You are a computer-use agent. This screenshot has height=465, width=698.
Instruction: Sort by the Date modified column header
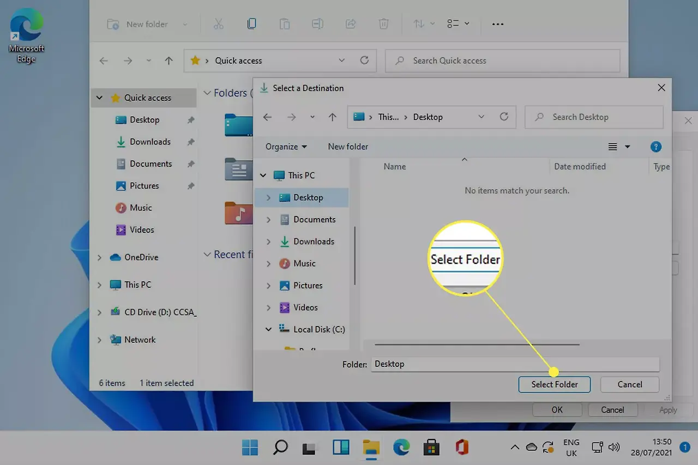click(580, 167)
